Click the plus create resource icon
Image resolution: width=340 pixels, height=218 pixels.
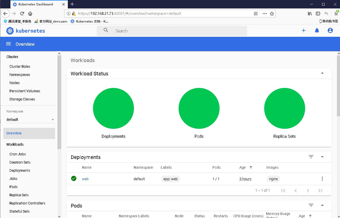[303, 31]
